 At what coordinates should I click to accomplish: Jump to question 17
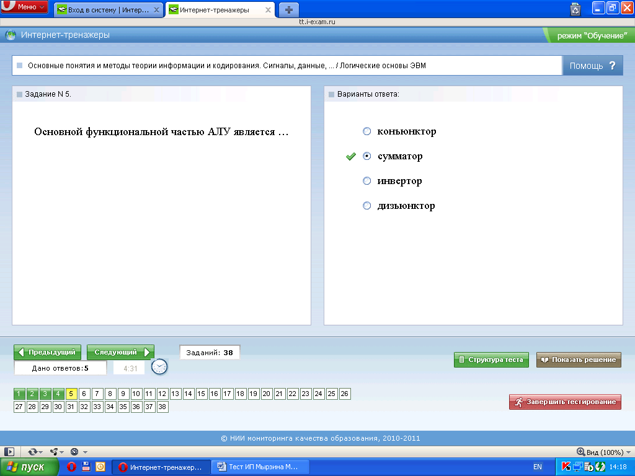coord(227,394)
